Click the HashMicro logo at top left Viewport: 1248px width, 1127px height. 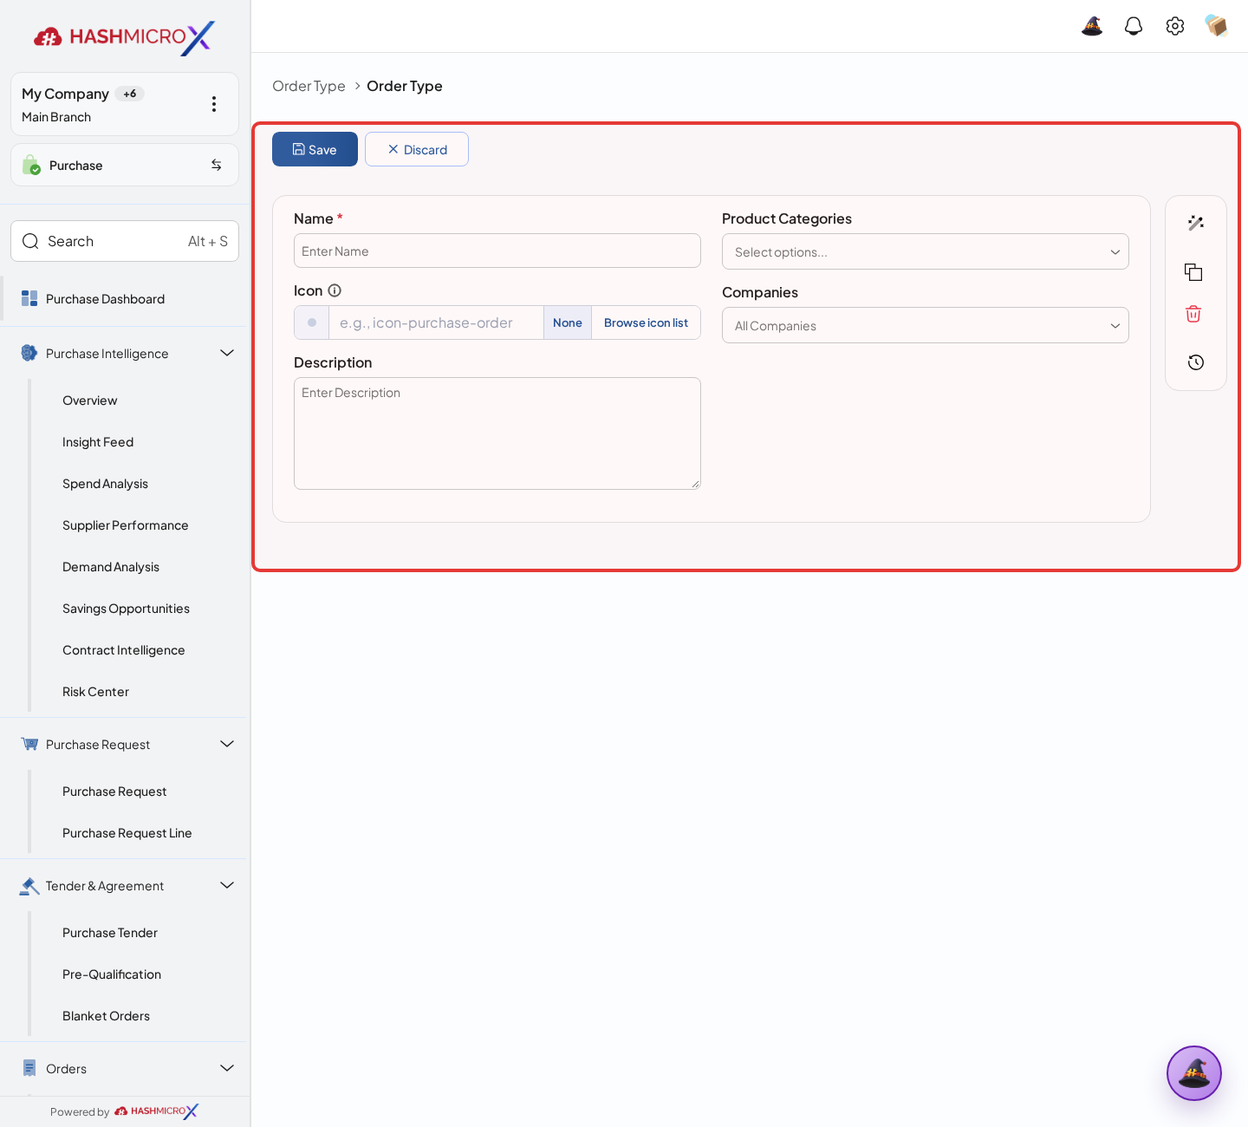click(124, 37)
